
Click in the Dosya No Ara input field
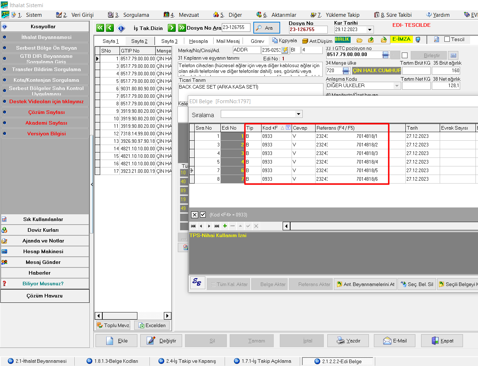coord(236,27)
